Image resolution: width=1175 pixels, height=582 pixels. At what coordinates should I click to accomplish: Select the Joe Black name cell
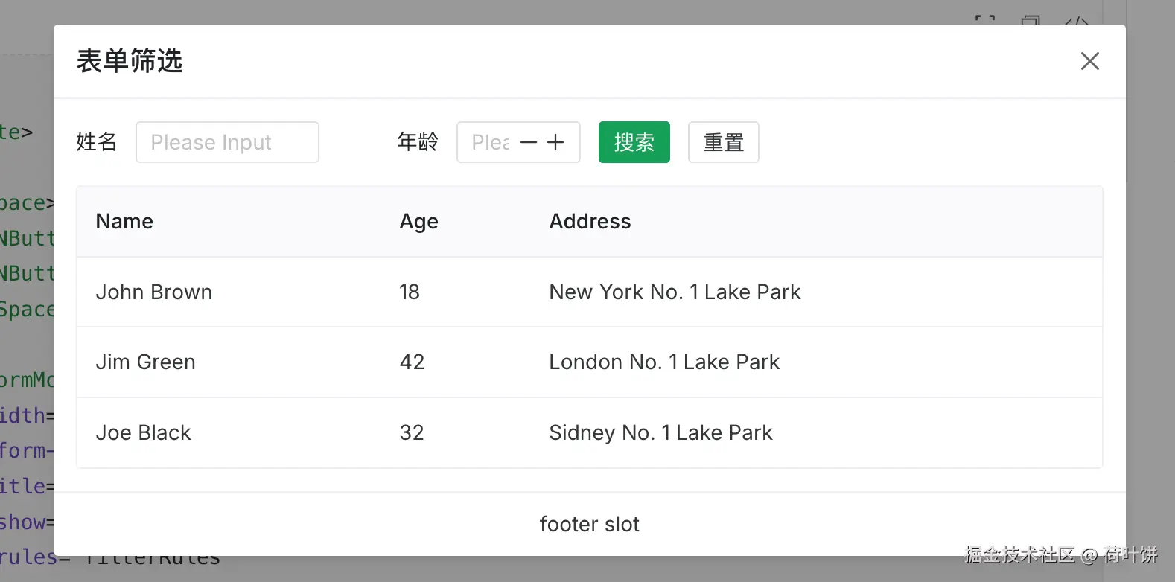tap(144, 432)
